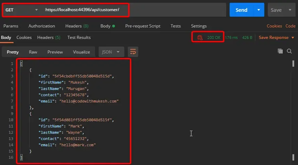Open the request Body tab with green dot
The width and height of the screenshot is (298, 165).
point(108,26)
